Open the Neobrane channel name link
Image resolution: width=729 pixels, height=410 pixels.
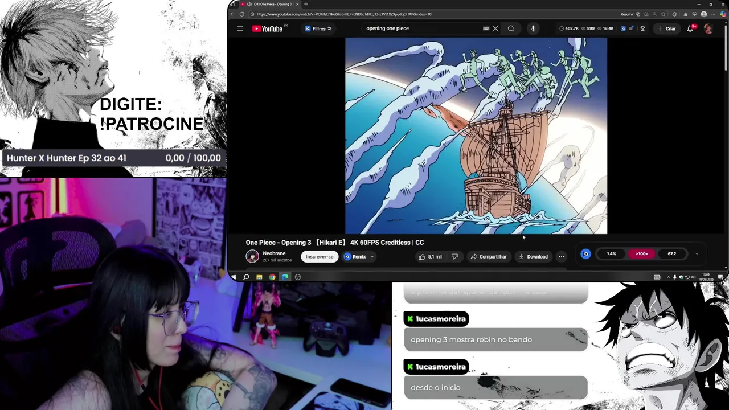[x=274, y=253]
